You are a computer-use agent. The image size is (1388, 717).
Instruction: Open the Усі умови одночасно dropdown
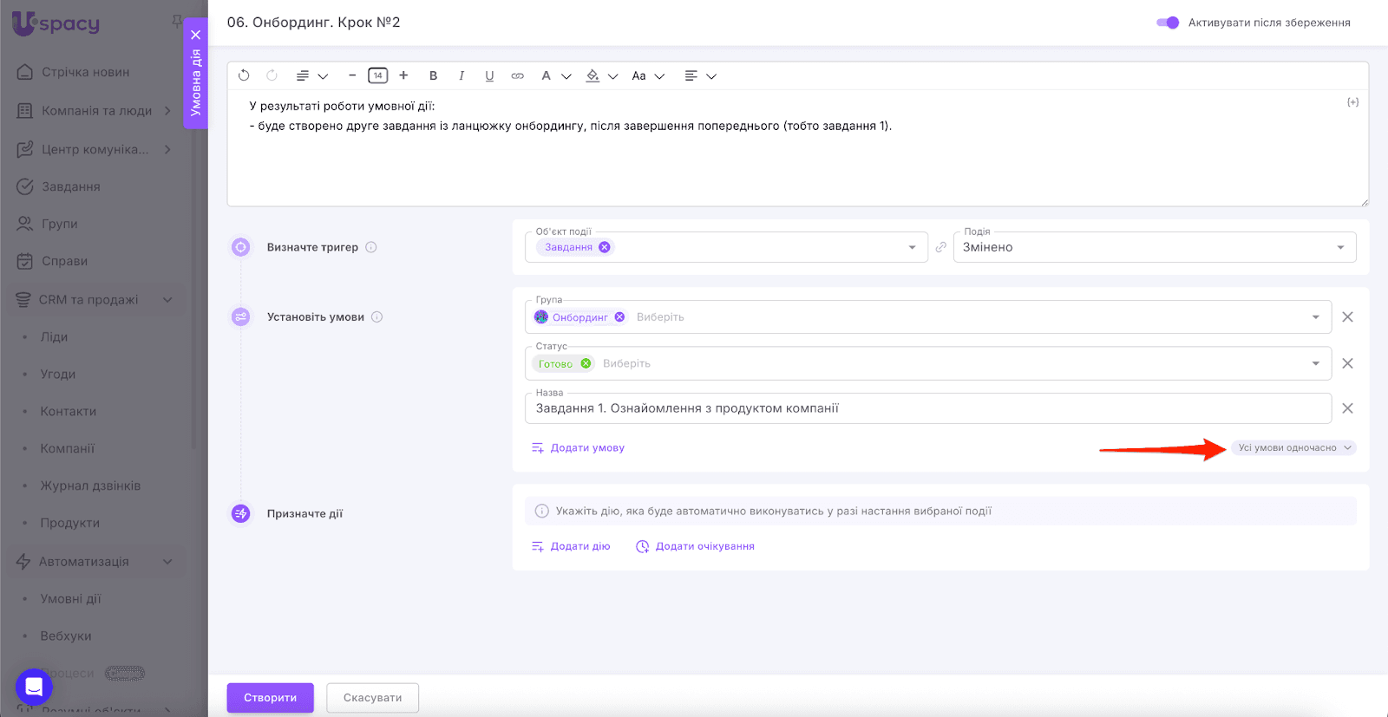coord(1293,448)
